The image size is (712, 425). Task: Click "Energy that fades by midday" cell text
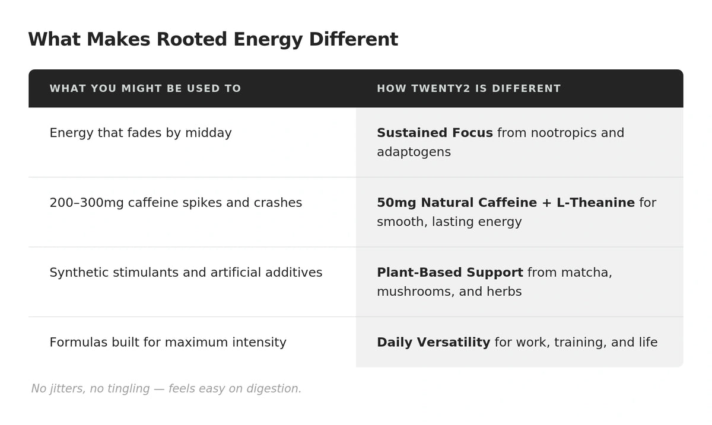point(140,133)
